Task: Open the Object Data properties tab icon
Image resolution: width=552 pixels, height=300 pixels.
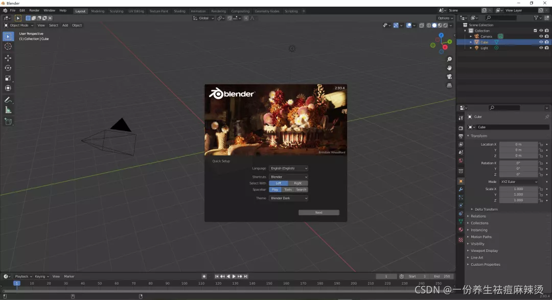Action: tap(461, 221)
